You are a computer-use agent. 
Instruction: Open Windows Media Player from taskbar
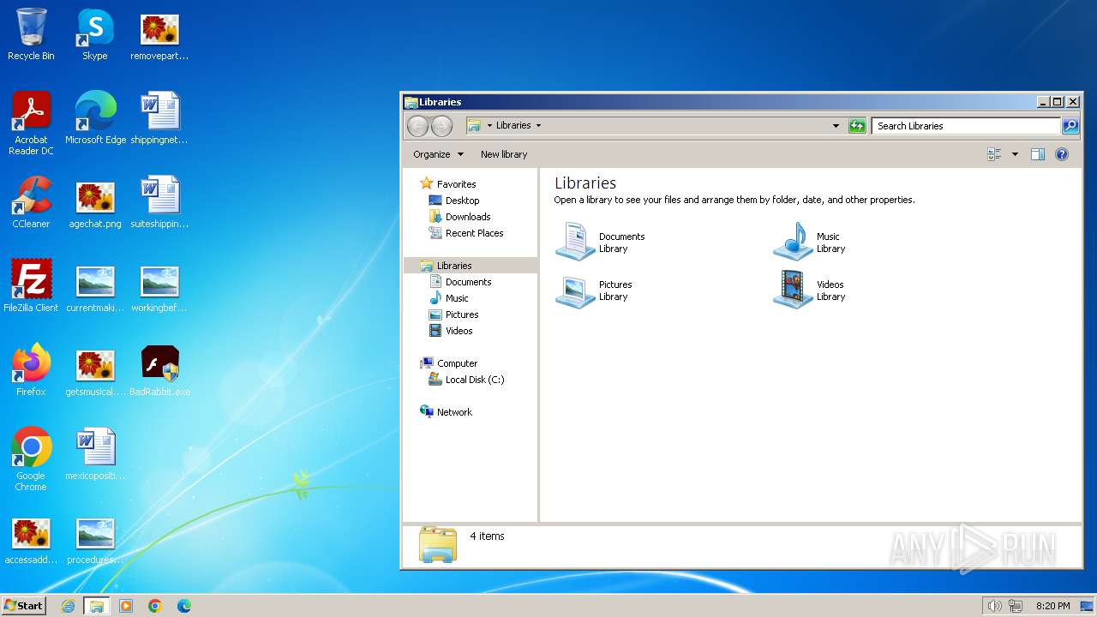pyautogui.click(x=126, y=606)
